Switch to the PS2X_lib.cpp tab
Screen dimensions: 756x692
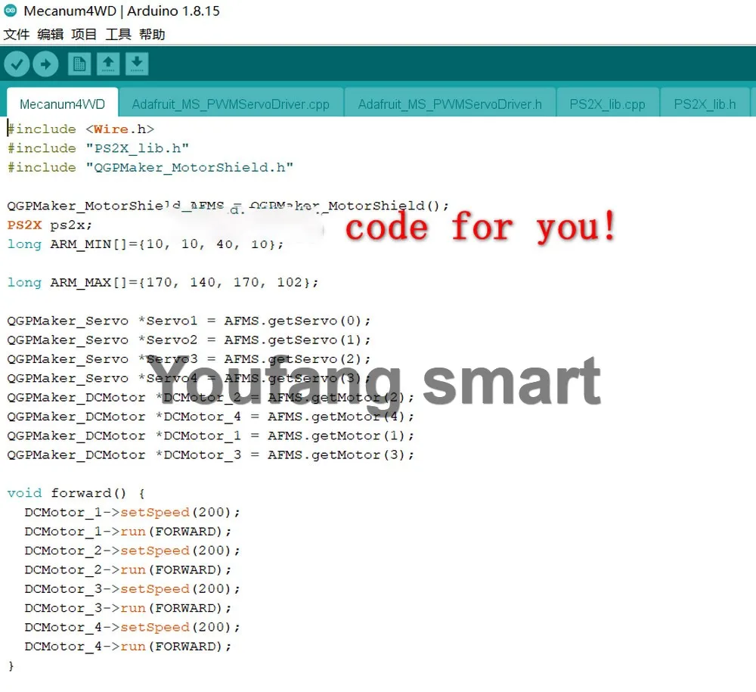[x=608, y=104]
